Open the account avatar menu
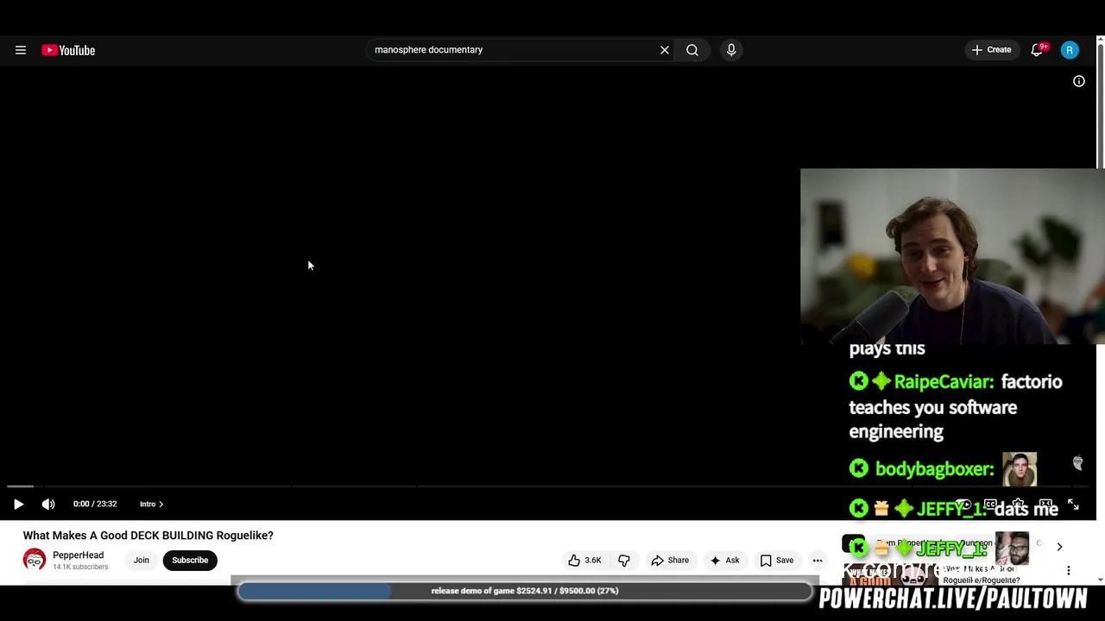Viewport: 1105px width, 621px height. (x=1070, y=50)
